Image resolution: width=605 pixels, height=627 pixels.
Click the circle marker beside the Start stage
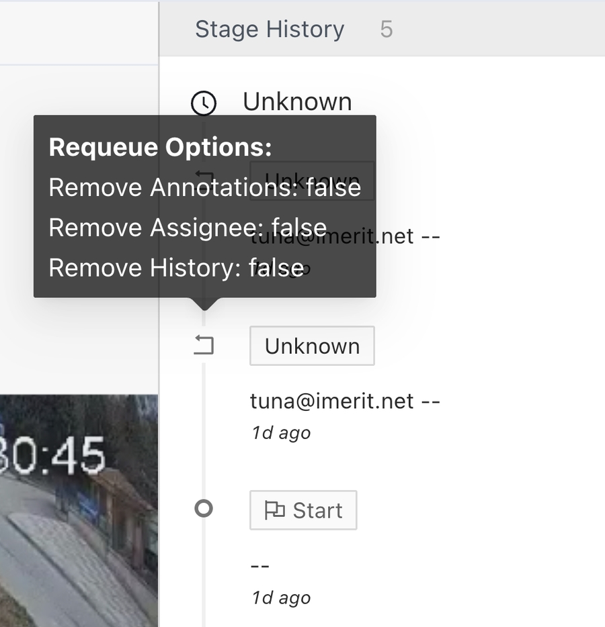[204, 510]
